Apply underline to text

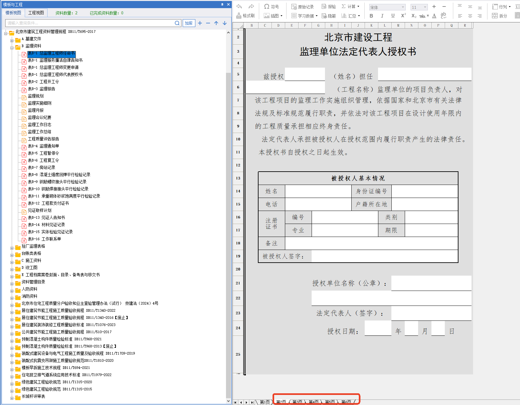pyautogui.click(x=393, y=16)
